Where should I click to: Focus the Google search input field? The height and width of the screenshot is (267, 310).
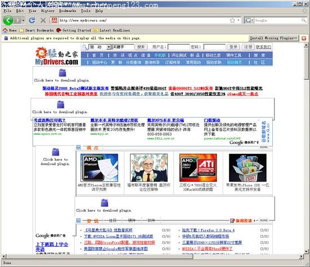point(277,20)
